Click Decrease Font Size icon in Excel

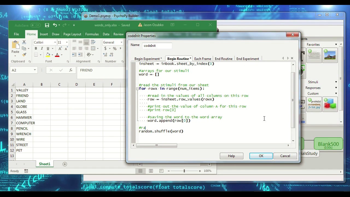(x=66, y=48)
